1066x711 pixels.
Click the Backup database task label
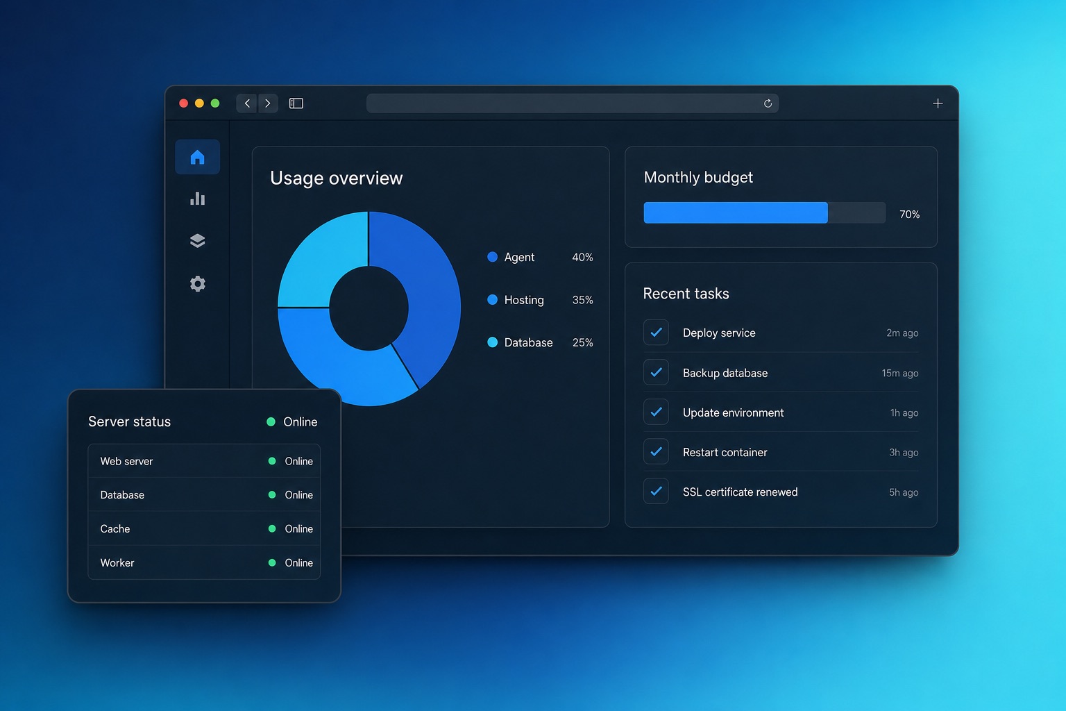point(725,373)
